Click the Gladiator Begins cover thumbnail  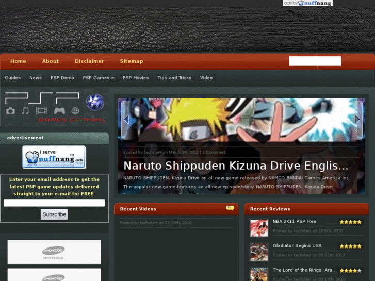259,252
